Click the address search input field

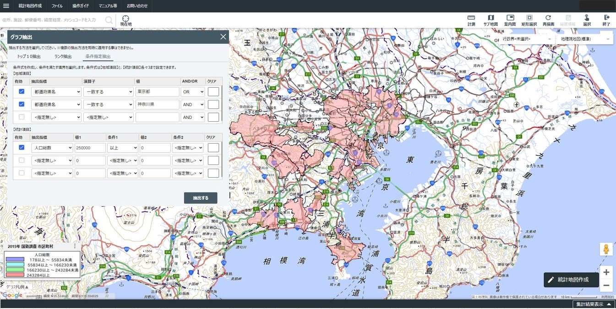pos(52,20)
